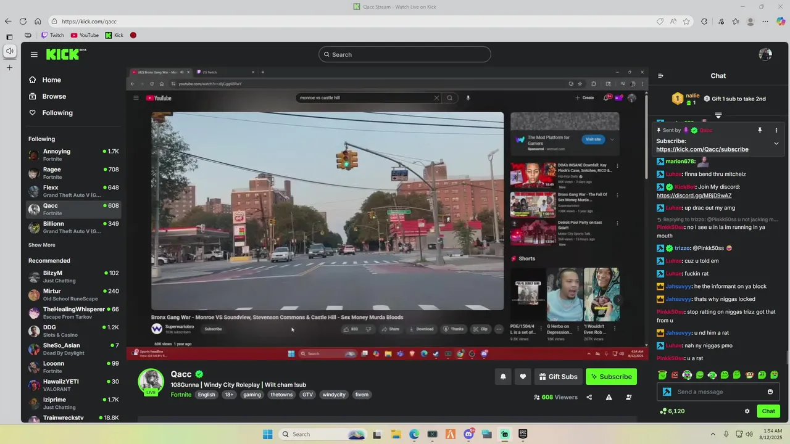Open recommended channel Looonn

[73, 367]
